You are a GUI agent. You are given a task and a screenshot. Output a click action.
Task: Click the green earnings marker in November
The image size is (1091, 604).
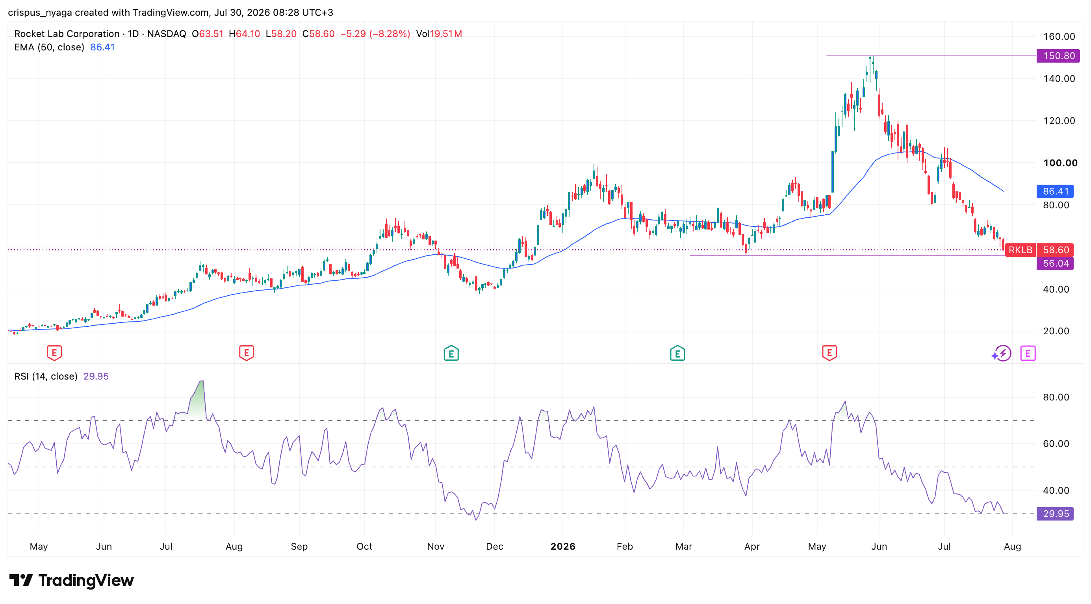click(x=451, y=353)
